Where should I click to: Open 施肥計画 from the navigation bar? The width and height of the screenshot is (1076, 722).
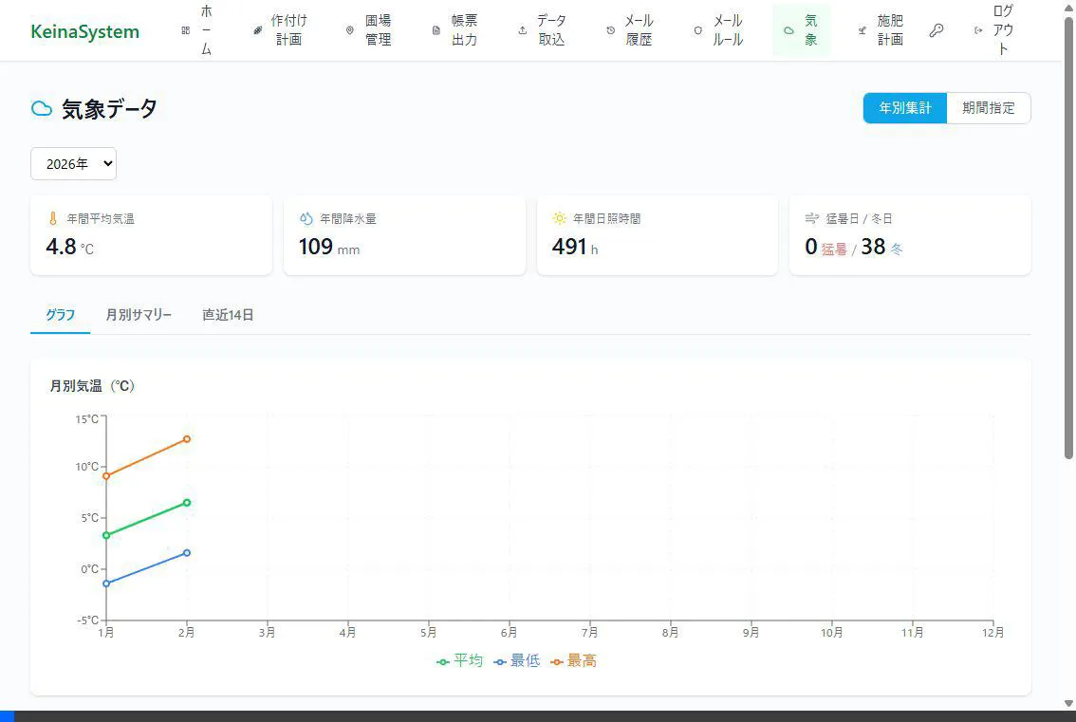[881, 30]
